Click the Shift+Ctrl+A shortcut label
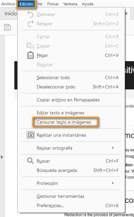Viewport: 134px width, 217px height. (106, 87)
